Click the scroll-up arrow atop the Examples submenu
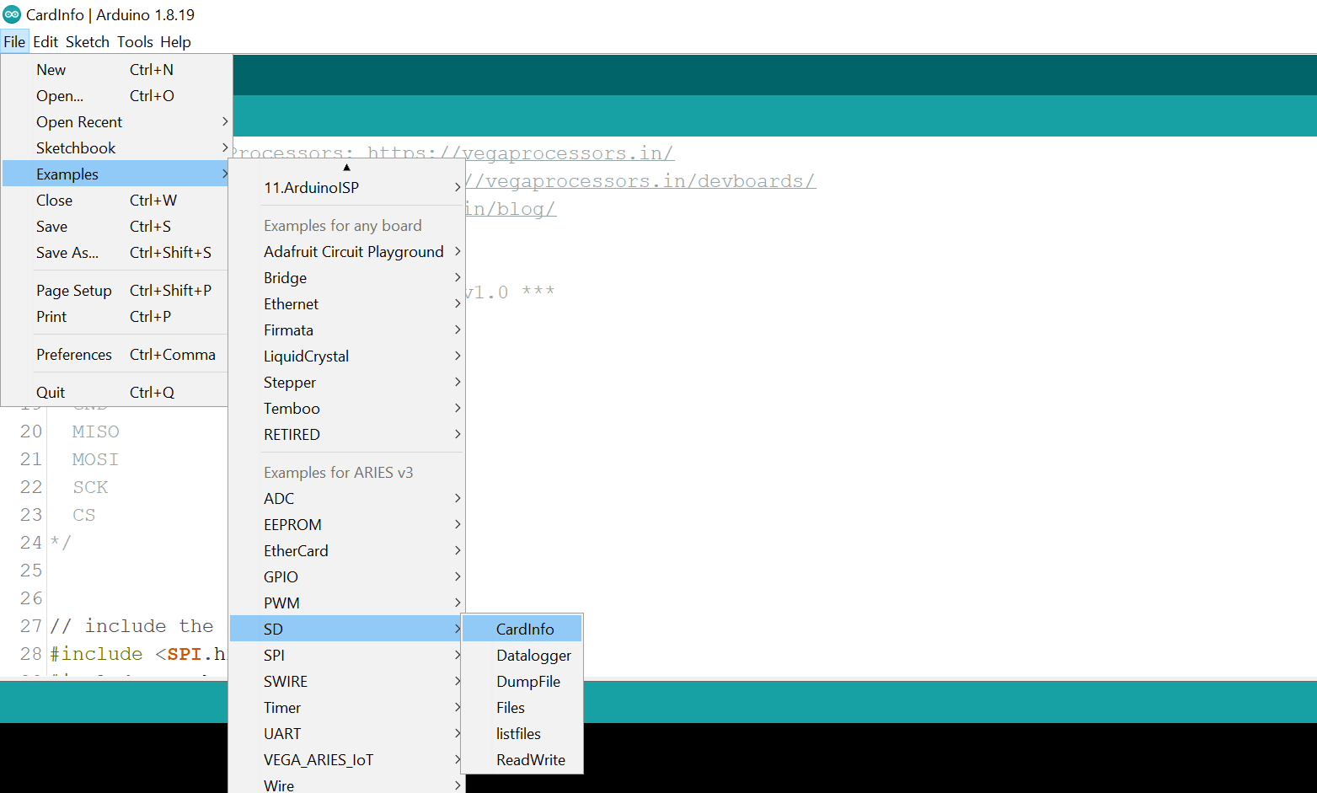 tap(346, 167)
